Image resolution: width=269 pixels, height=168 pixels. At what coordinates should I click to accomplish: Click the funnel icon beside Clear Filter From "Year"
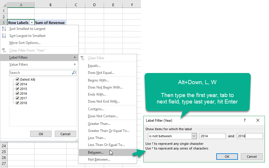(x=4, y=50)
